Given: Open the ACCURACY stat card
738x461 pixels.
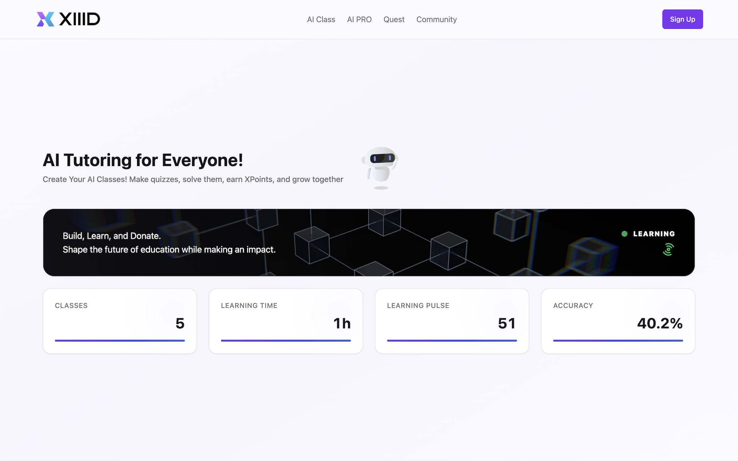Looking at the screenshot, I should (x=618, y=321).
